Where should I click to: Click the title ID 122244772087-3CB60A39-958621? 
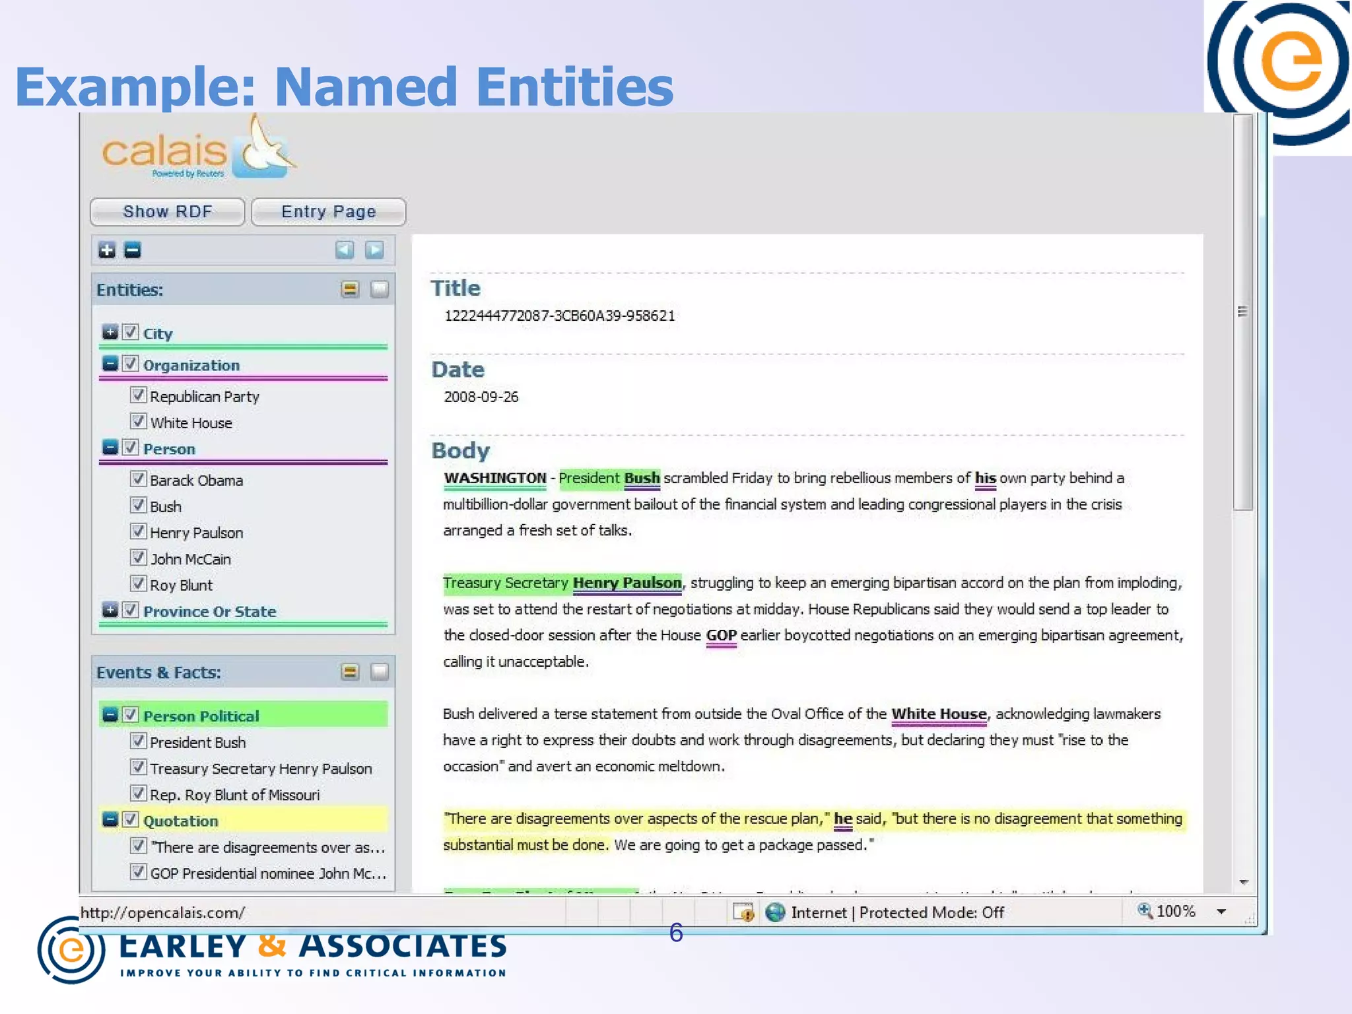coord(560,316)
